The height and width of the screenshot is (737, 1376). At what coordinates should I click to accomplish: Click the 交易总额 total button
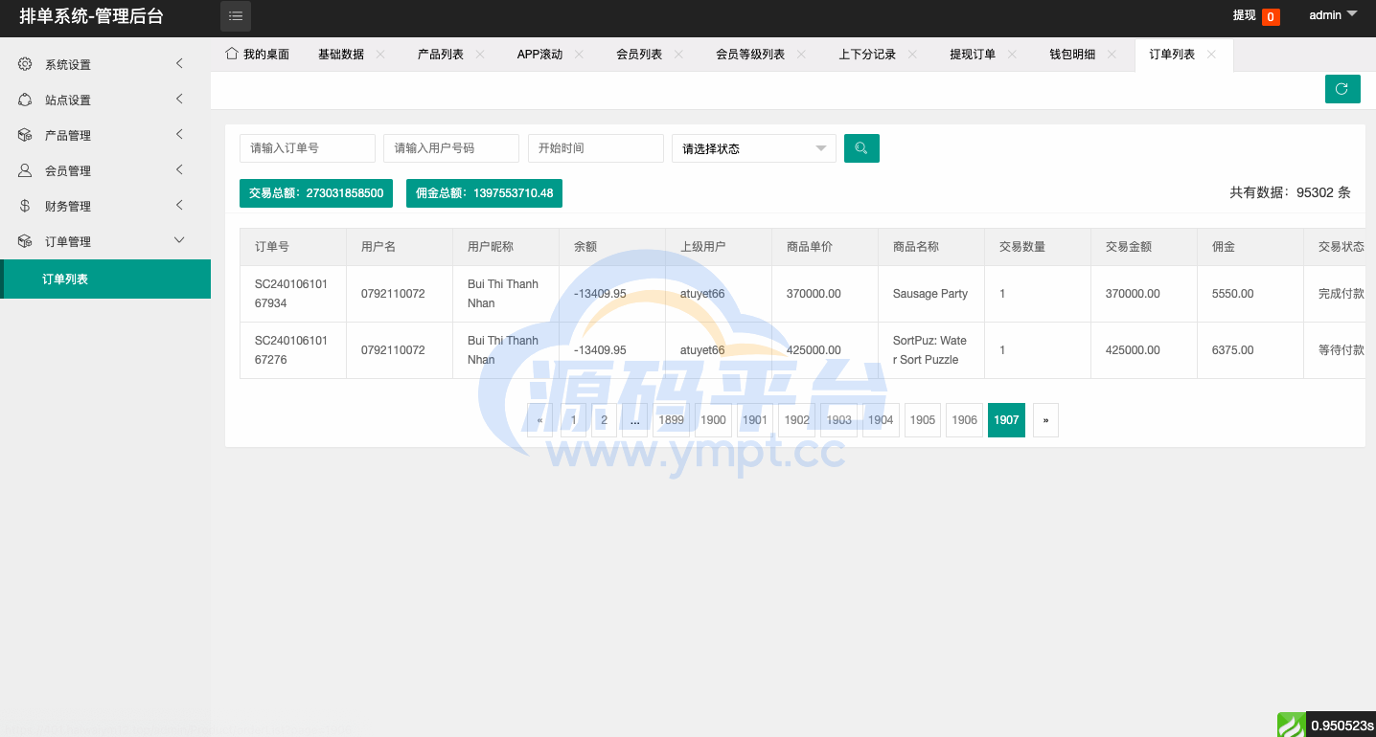[x=316, y=193]
